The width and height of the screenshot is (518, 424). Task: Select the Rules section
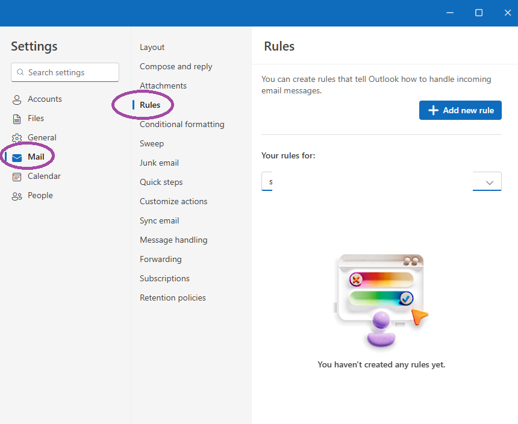(x=150, y=105)
